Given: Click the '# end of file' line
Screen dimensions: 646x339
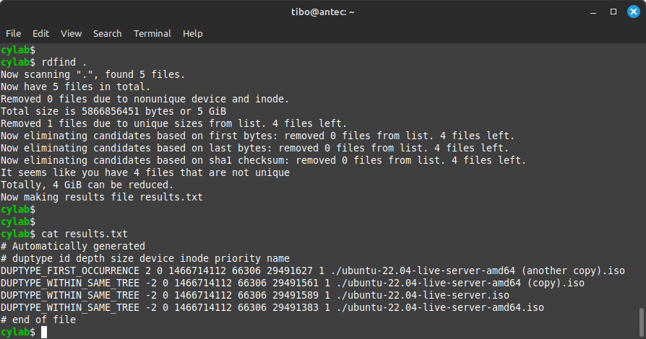Looking at the screenshot, I should point(38,320).
